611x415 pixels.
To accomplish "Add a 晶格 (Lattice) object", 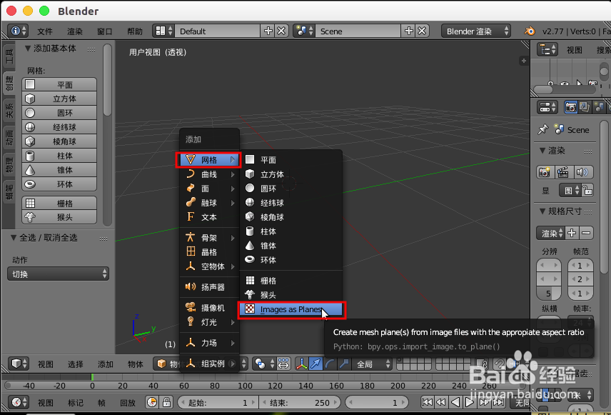I will pos(210,252).
